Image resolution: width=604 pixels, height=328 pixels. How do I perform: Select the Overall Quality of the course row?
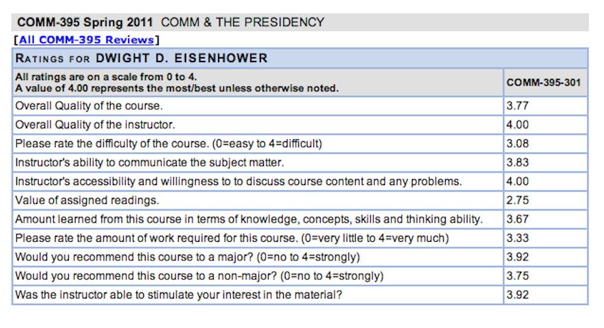pyautogui.click(x=89, y=106)
